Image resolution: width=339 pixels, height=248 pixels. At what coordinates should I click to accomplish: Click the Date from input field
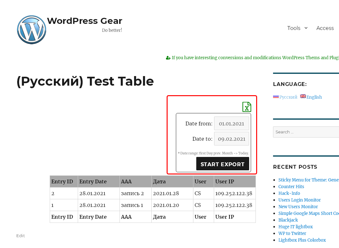tap(232, 124)
